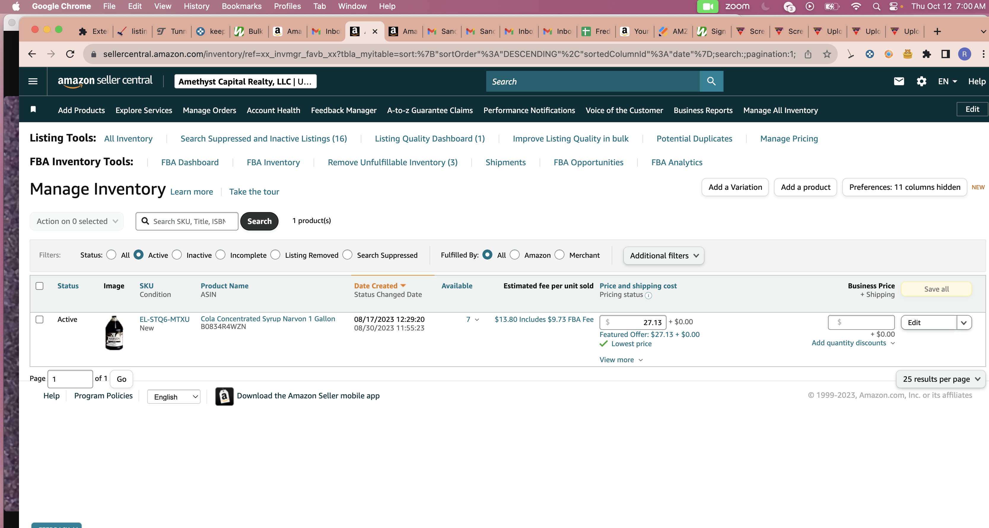Open Account Health in navigation bar
This screenshot has width=989, height=528.
pyautogui.click(x=274, y=110)
